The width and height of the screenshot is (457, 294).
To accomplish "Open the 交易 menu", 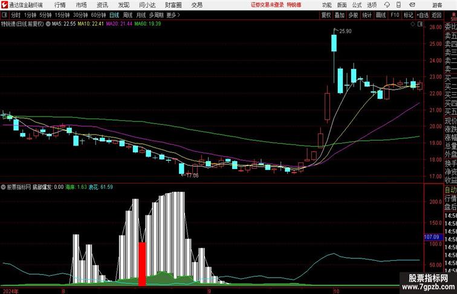I will (x=196, y=5).
